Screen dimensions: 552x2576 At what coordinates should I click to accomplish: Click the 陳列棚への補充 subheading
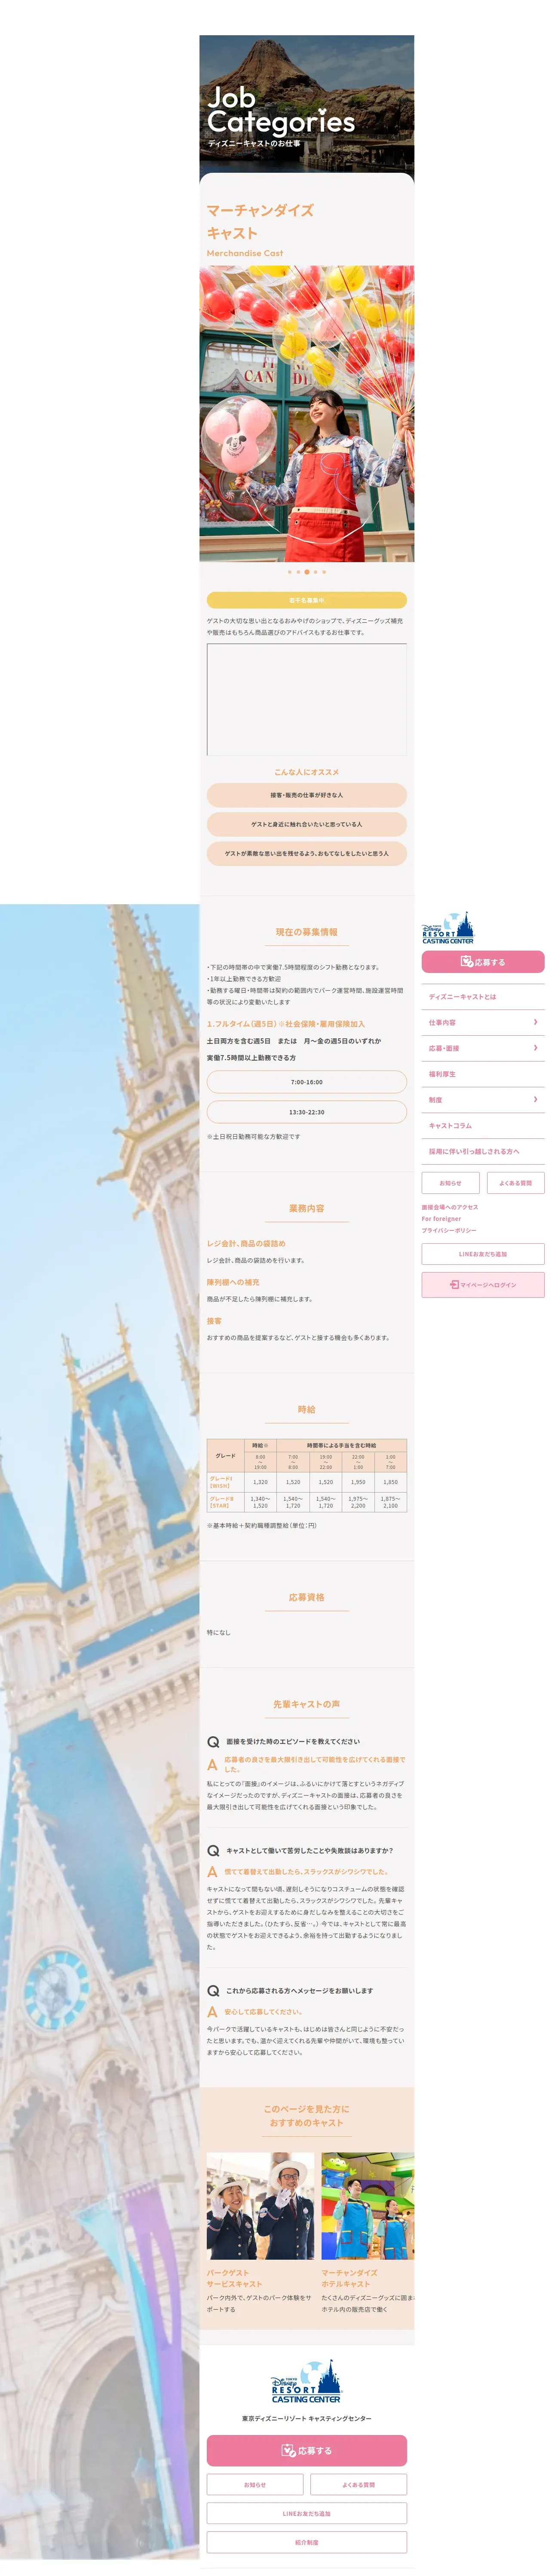click(x=233, y=1282)
